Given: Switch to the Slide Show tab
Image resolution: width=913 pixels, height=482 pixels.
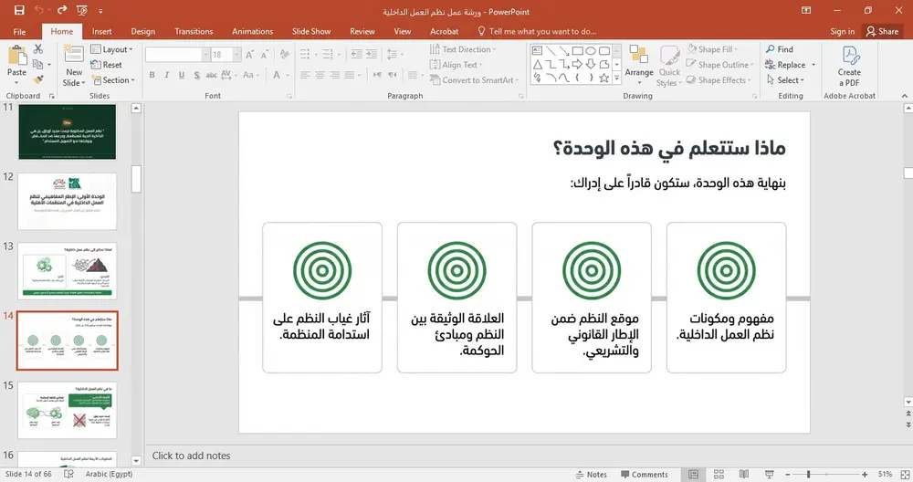Looking at the screenshot, I should click(x=311, y=31).
